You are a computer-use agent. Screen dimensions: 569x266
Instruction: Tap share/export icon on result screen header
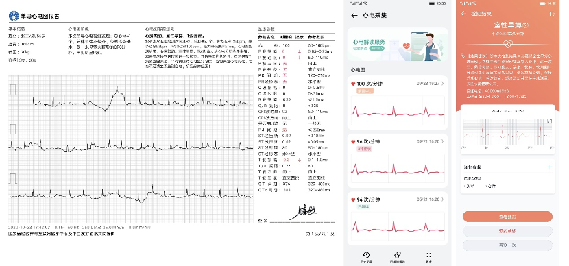click(x=552, y=14)
